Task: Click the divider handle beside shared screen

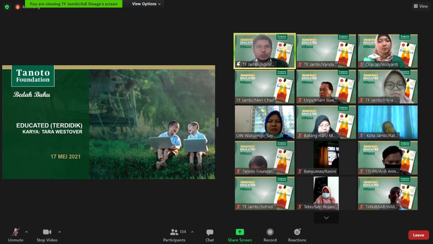Action: [x=218, y=122]
